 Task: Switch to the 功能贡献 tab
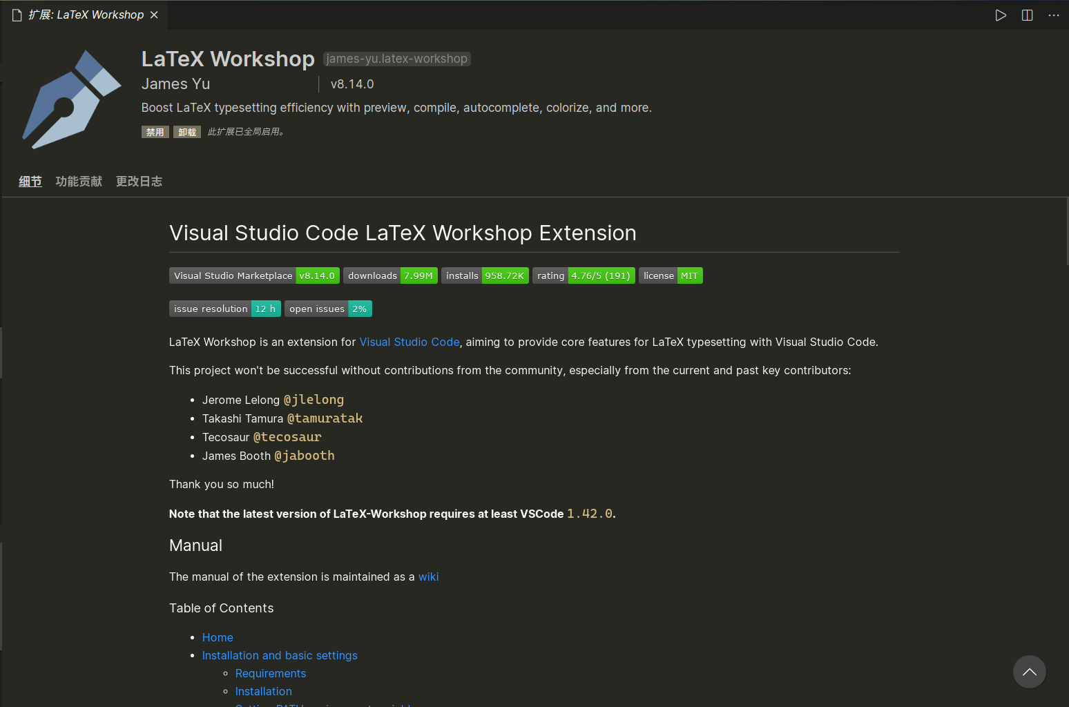pyautogui.click(x=79, y=182)
